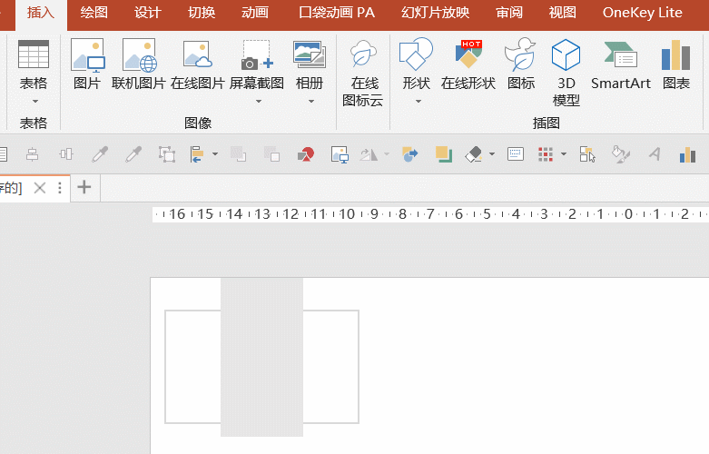Click the shape with blue arrow icon

click(410, 154)
